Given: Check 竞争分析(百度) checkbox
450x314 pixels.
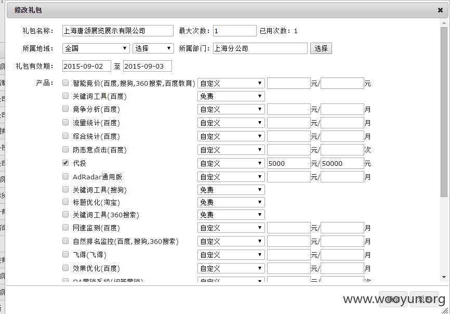Looking at the screenshot, I should click(x=65, y=109).
